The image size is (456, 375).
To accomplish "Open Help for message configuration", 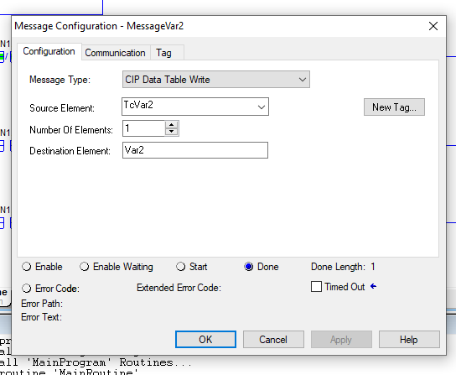I will tap(409, 340).
